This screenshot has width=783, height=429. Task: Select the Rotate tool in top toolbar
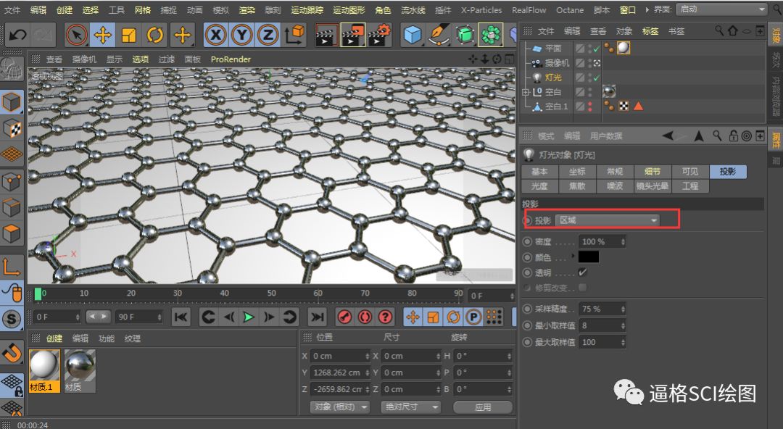(x=155, y=35)
